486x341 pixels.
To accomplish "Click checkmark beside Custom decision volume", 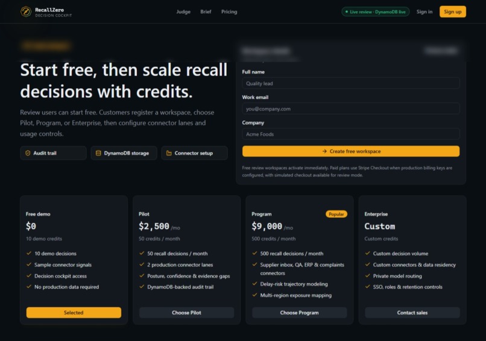I will click(368, 253).
